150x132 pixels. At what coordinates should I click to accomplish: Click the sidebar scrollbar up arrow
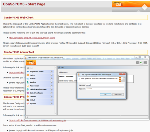pos(55,67)
